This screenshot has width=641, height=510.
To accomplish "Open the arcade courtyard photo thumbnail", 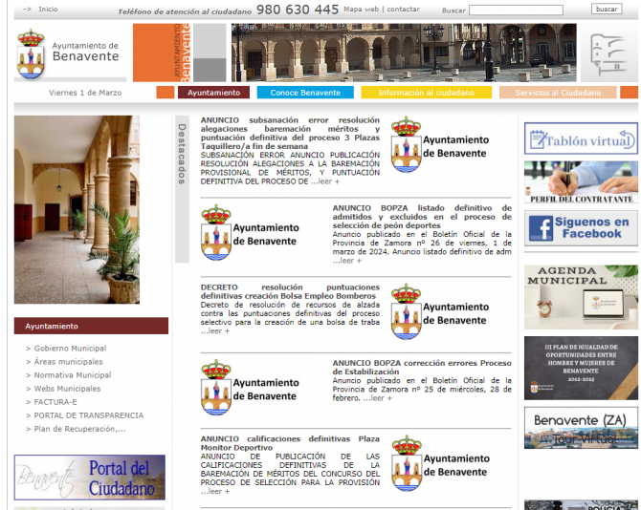I will tap(77, 210).
